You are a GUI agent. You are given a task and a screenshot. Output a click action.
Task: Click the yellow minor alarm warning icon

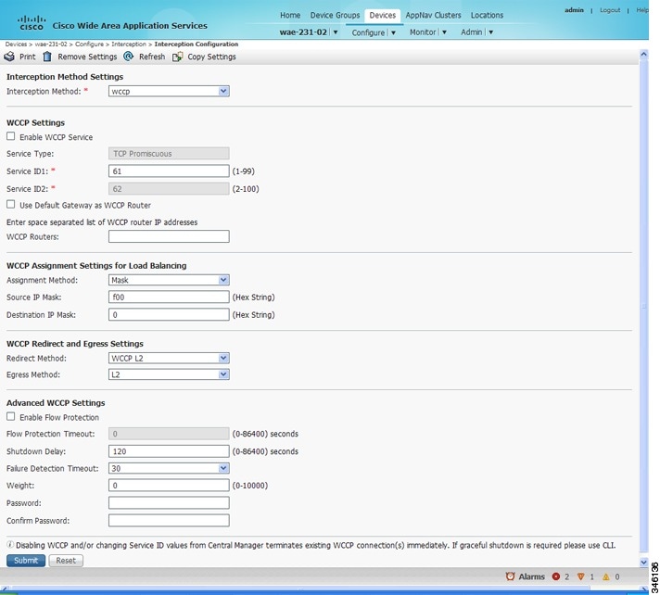605,576
